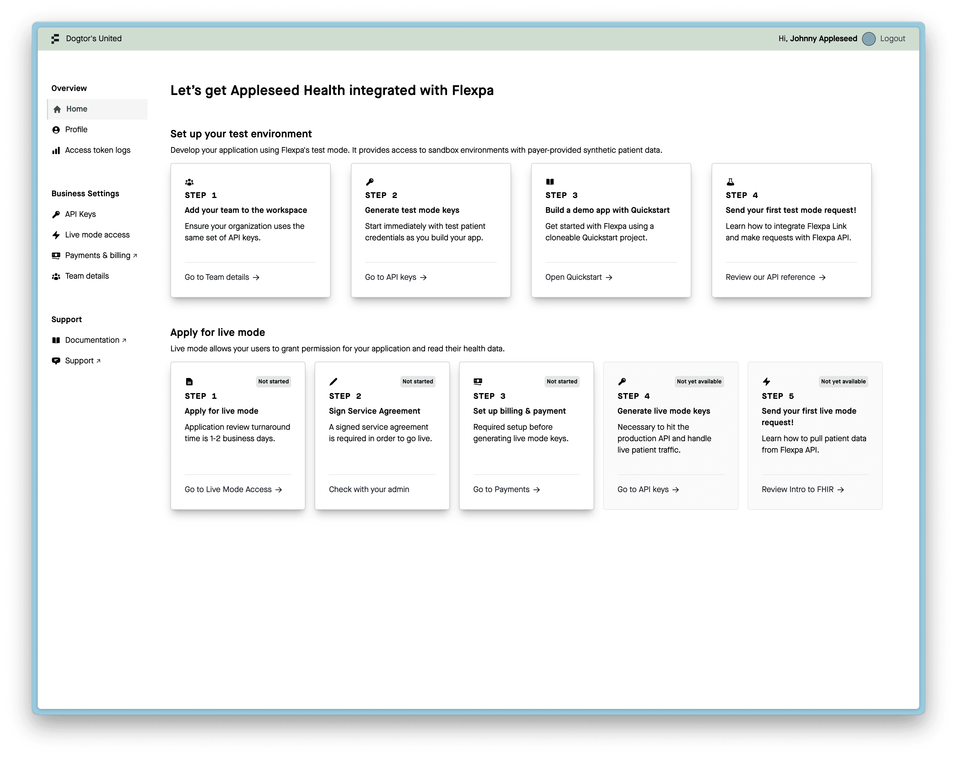Image resolution: width=957 pixels, height=757 pixels.
Task: Click the Documentation book icon in sidebar
Action: coord(56,340)
